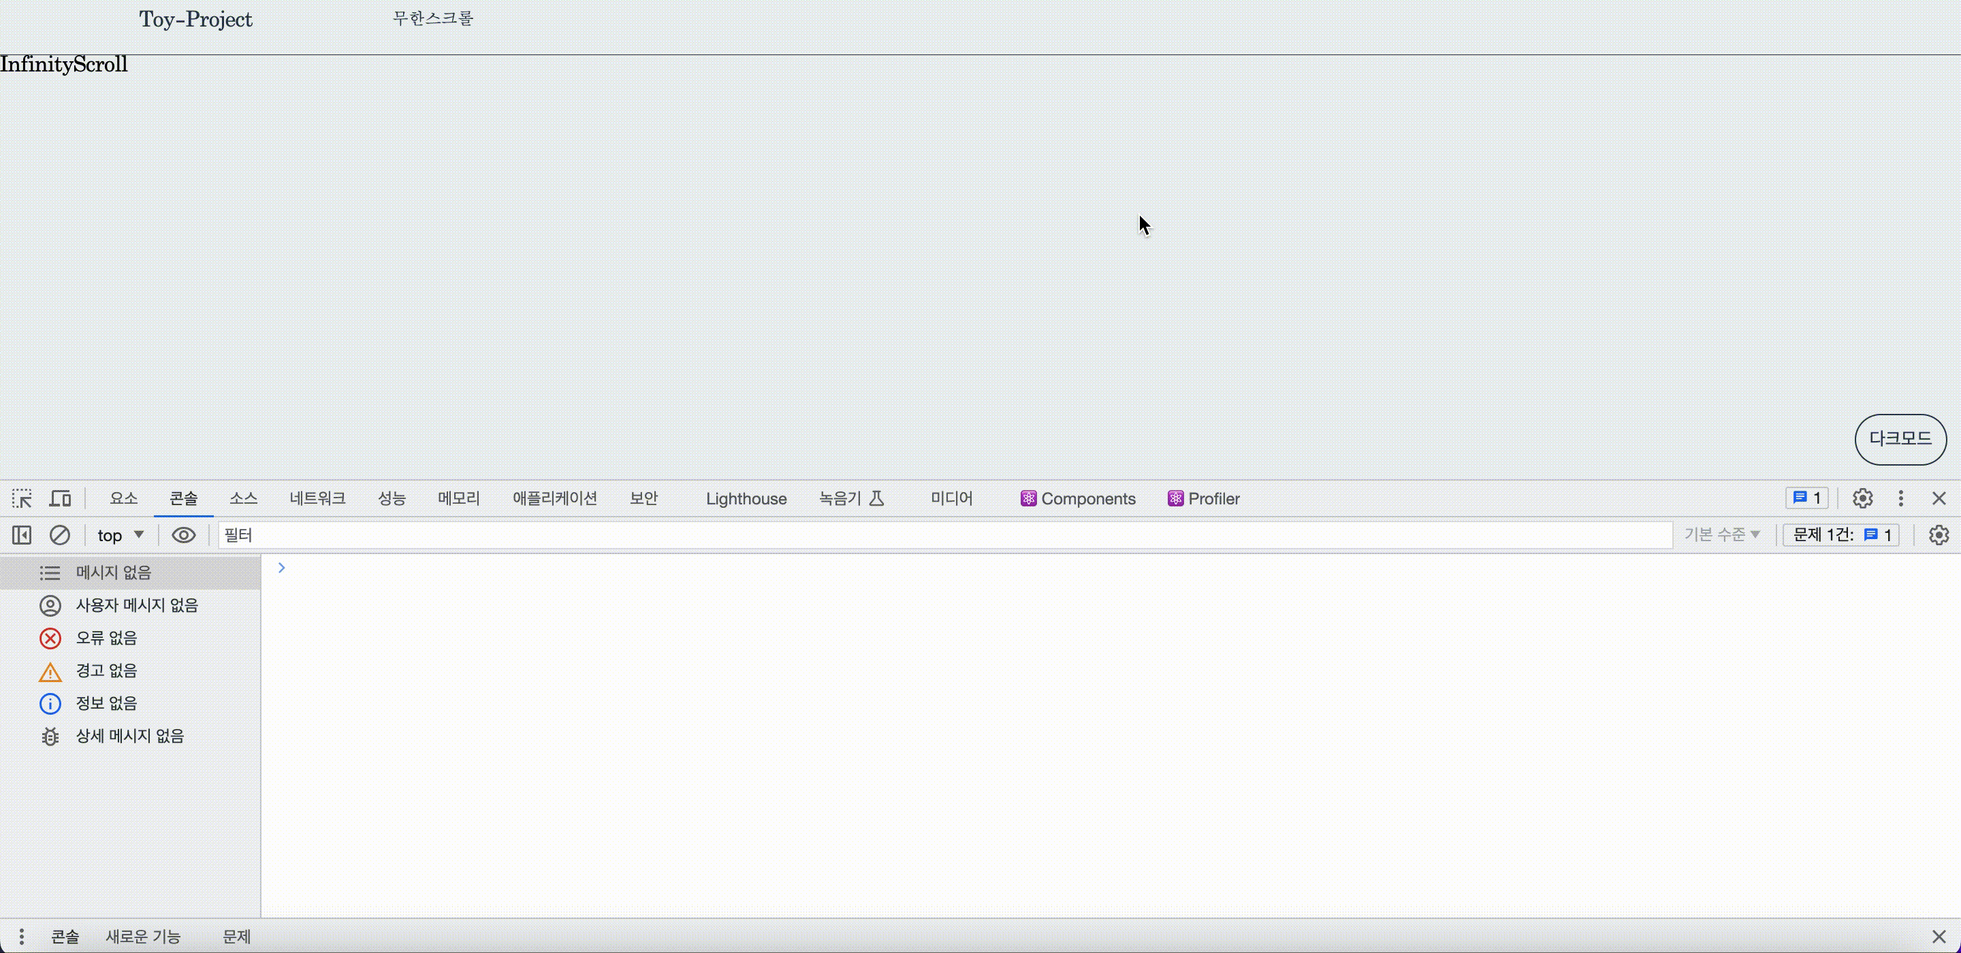Switch to the 네트워크 tab
The image size is (1961, 953).
317,498
